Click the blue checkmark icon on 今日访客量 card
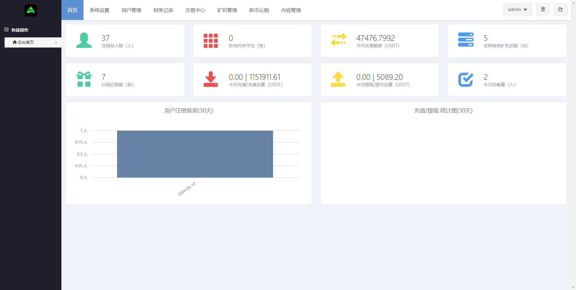Viewport: 576px width, 290px height. click(466, 79)
